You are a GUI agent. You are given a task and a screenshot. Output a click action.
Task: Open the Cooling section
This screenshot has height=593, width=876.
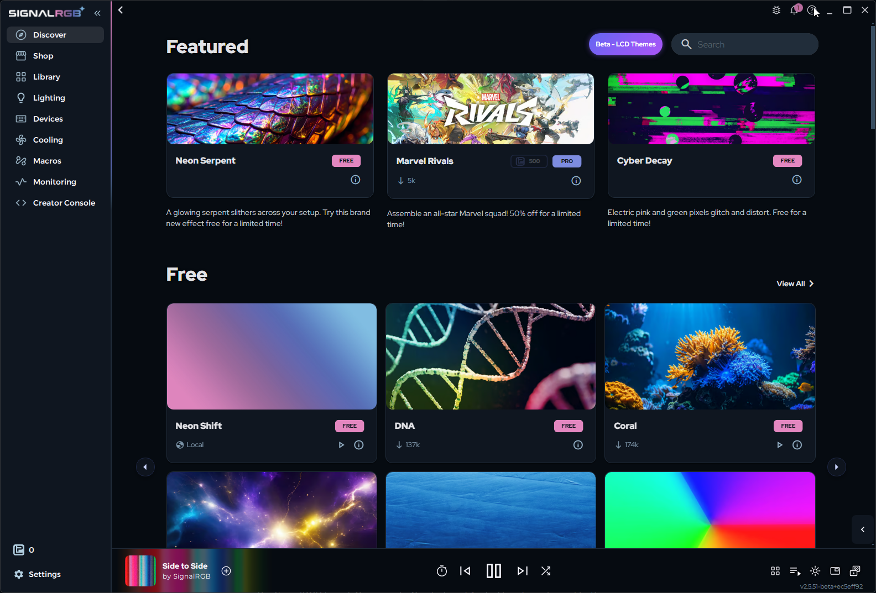55,140
